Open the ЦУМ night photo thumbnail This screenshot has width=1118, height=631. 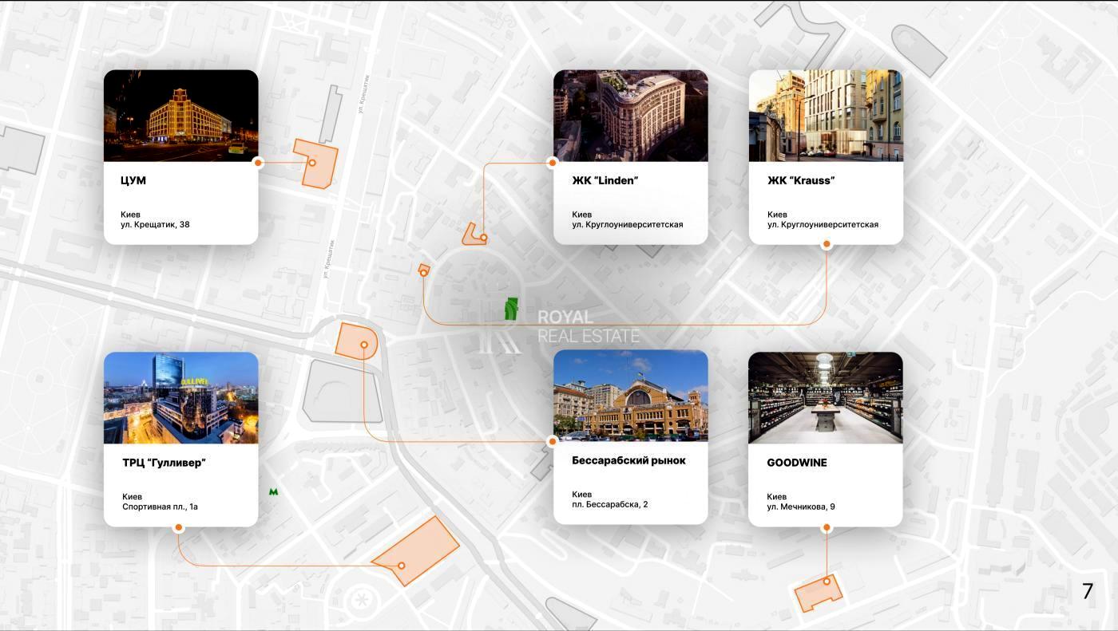pos(181,116)
